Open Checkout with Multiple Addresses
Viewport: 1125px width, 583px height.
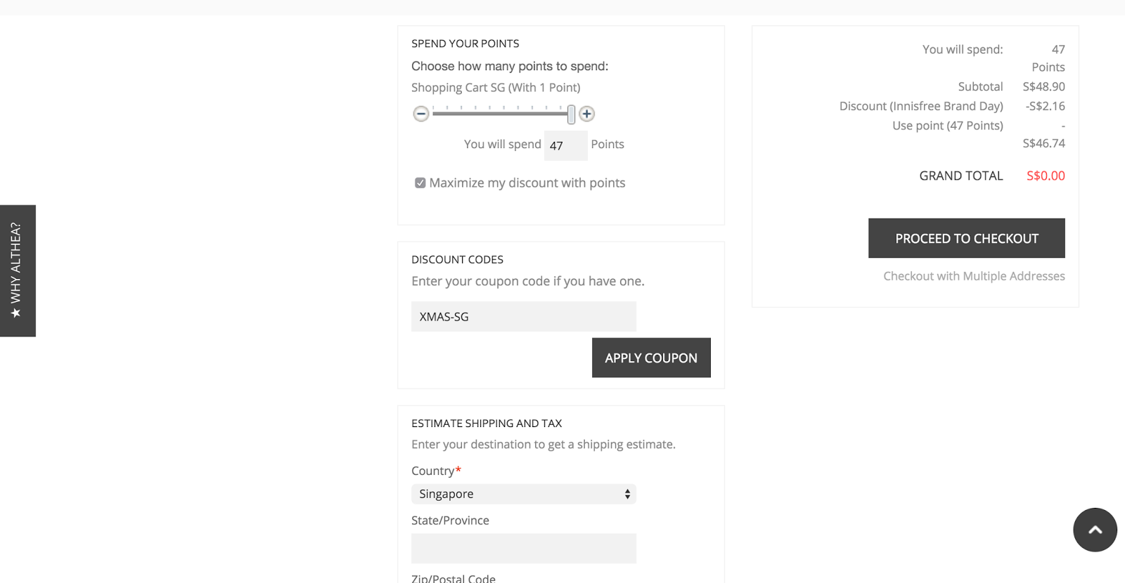(x=974, y=275)
